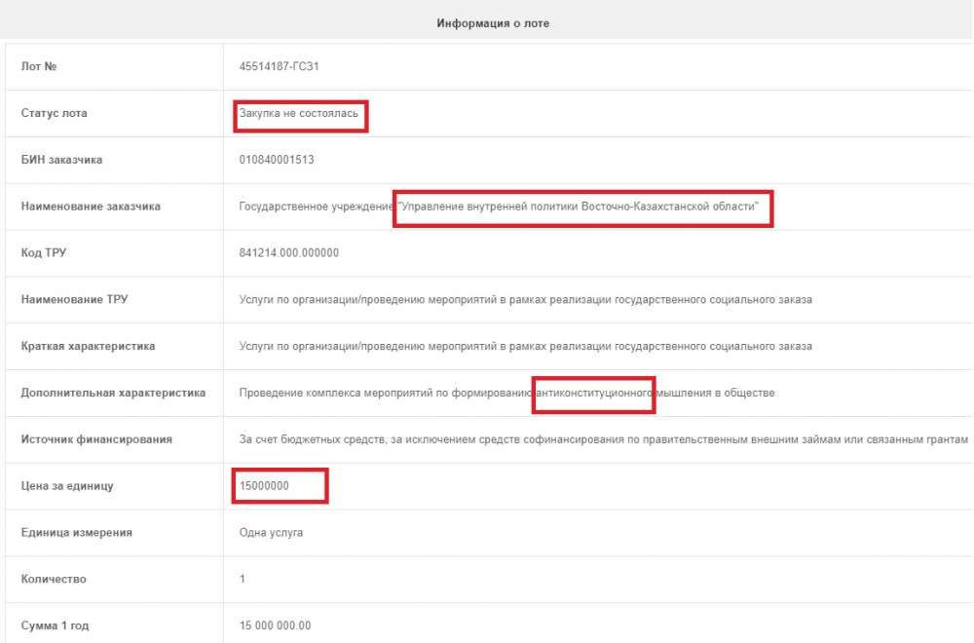Screen dimensions: 974x643
Task: Click the value in 'Краткая характеристика' row
Action: coord(525,346)
